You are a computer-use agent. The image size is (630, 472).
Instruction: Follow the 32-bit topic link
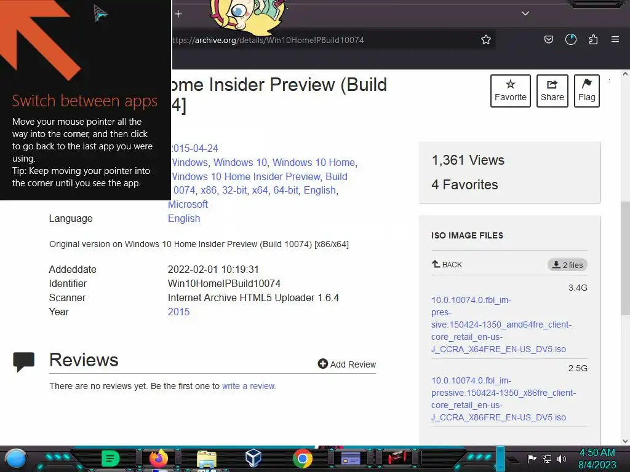coord(234,191)
